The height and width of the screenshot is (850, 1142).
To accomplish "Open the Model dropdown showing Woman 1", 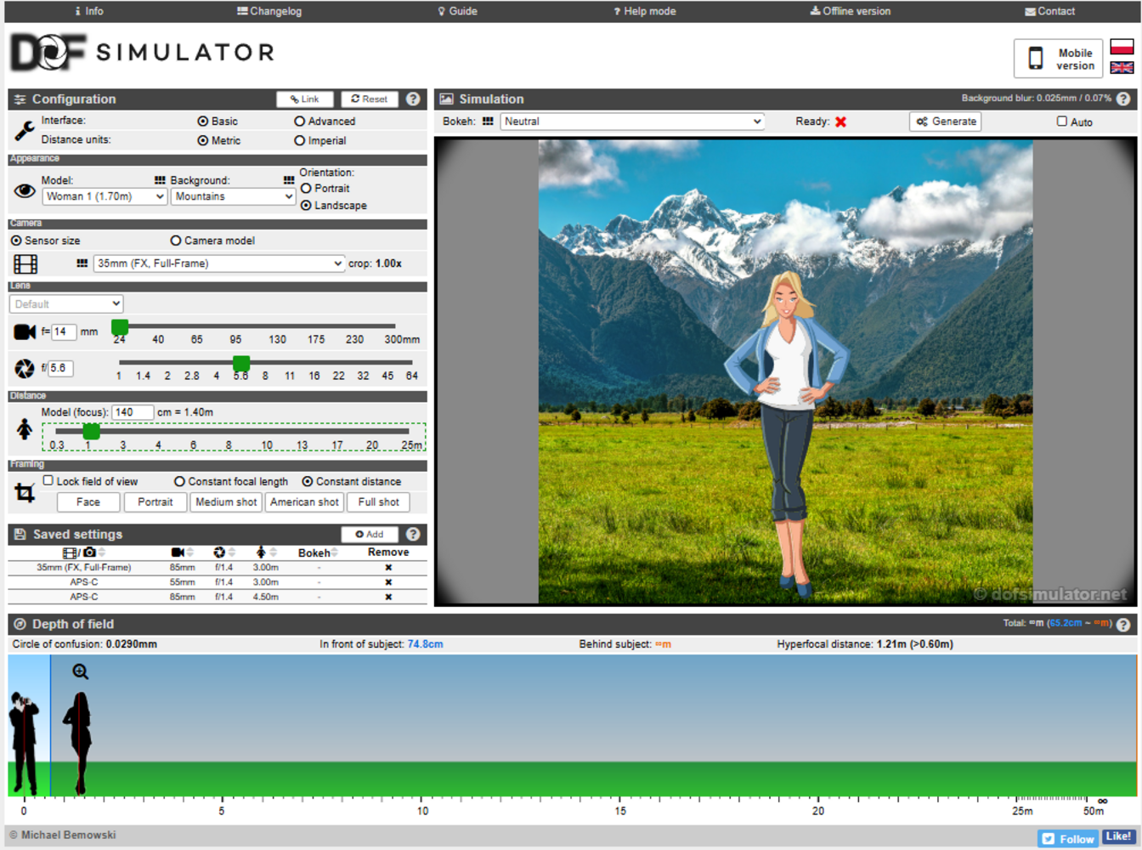I will pyautogui.click(x=104, y=196).
